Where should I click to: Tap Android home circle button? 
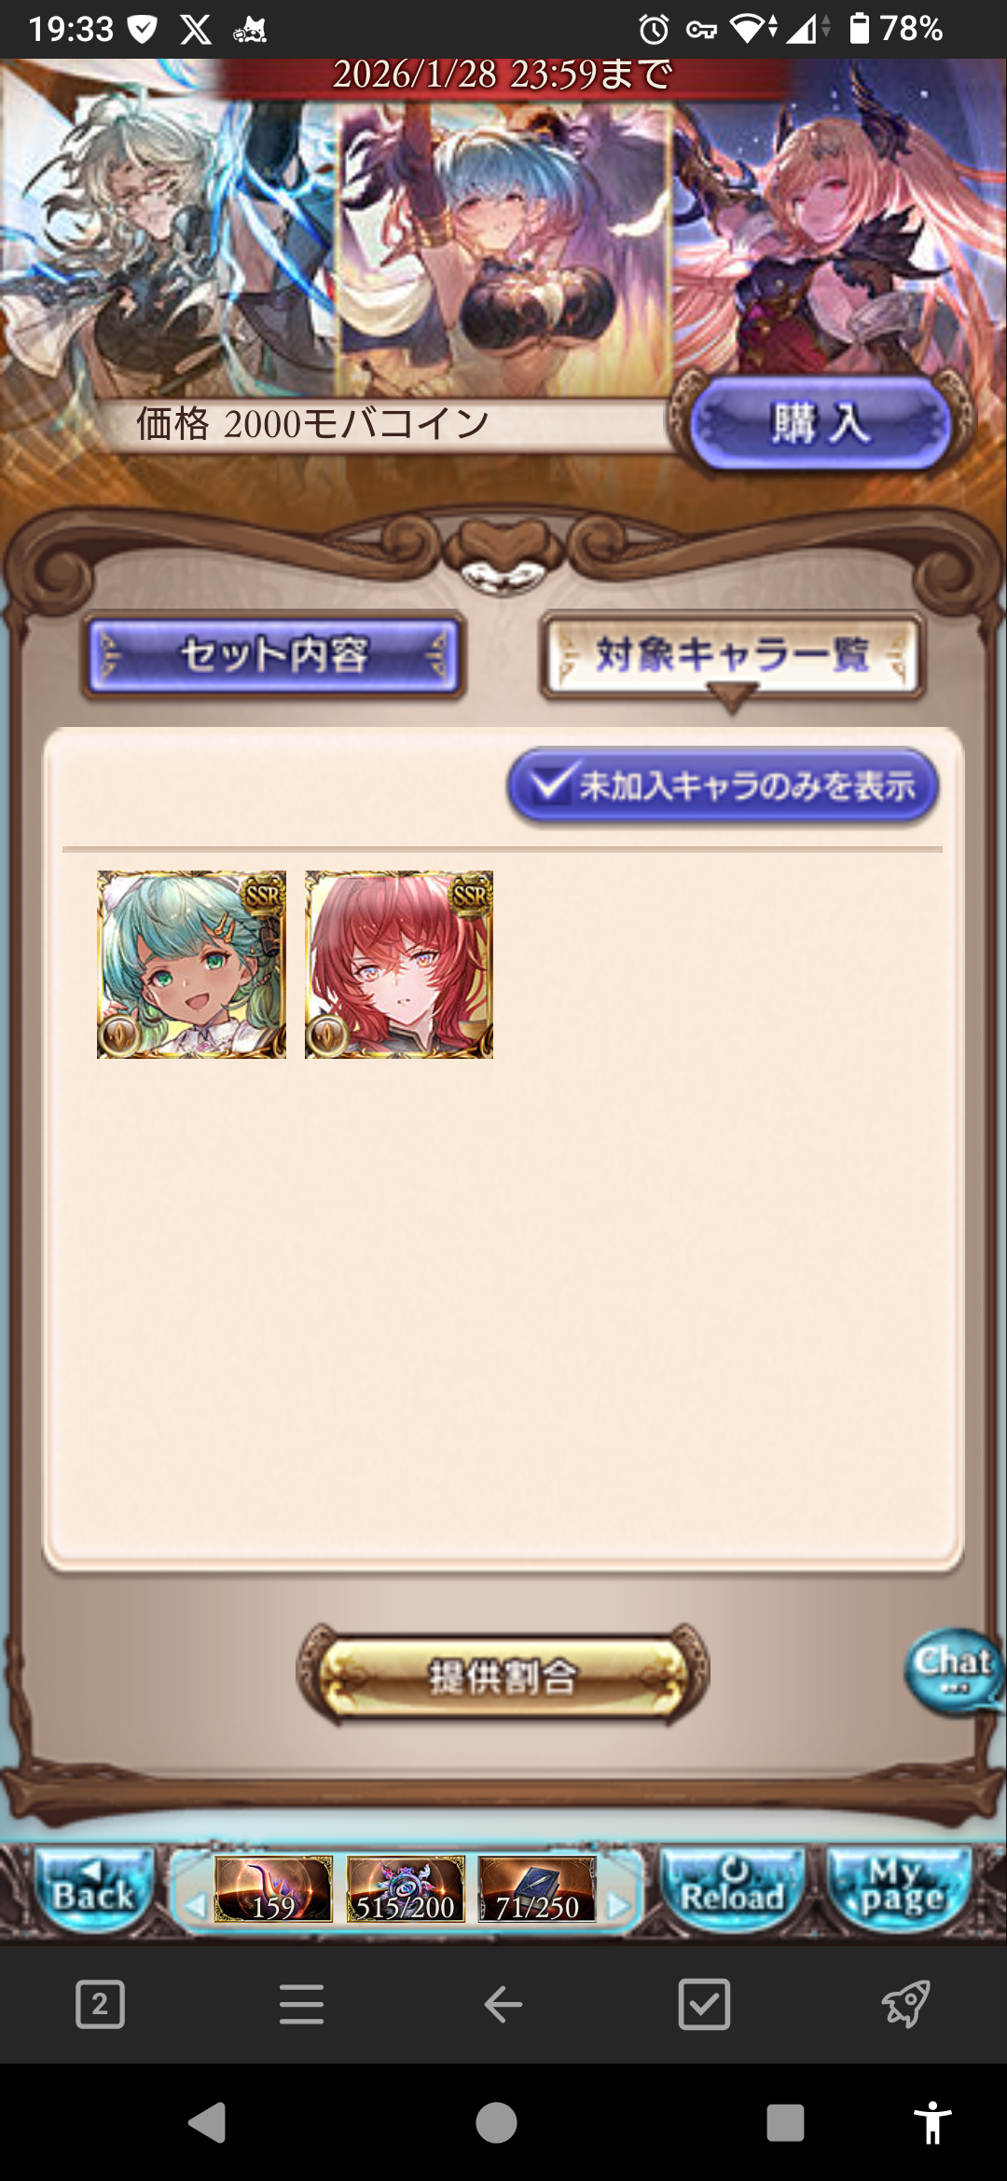tap(496, 2122)
